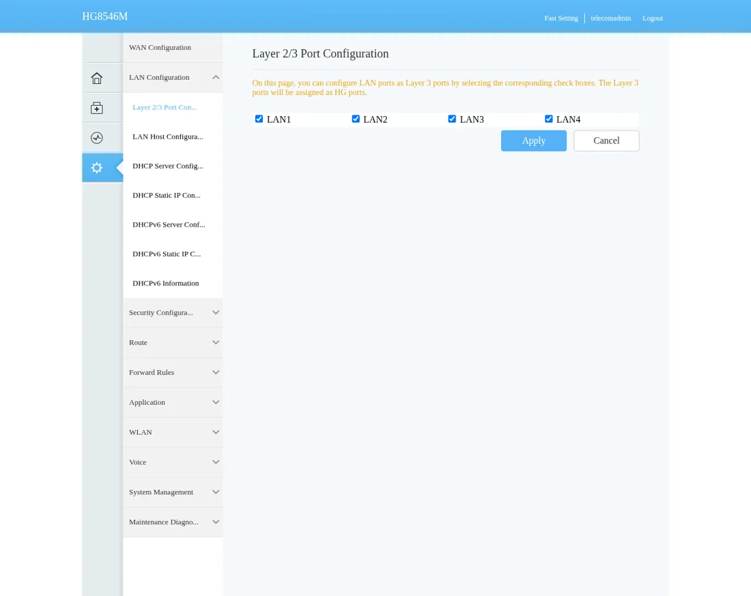
Task: Click the Cancel button
Action: [606, 141]
